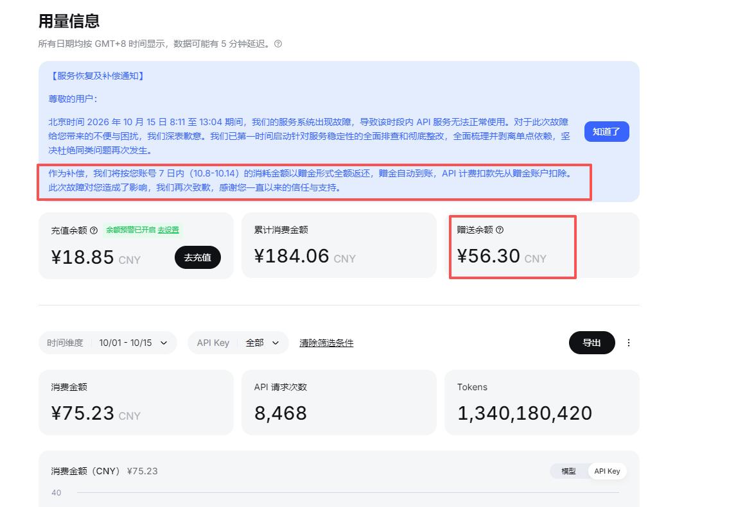Switch chart to API Key view
Screen dimensions: 736x507
(x=607, y=471)
